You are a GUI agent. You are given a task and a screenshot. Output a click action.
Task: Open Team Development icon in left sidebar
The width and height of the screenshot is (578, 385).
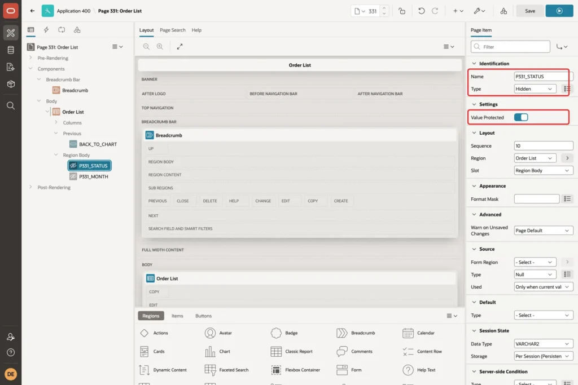[x=11, y=67]
